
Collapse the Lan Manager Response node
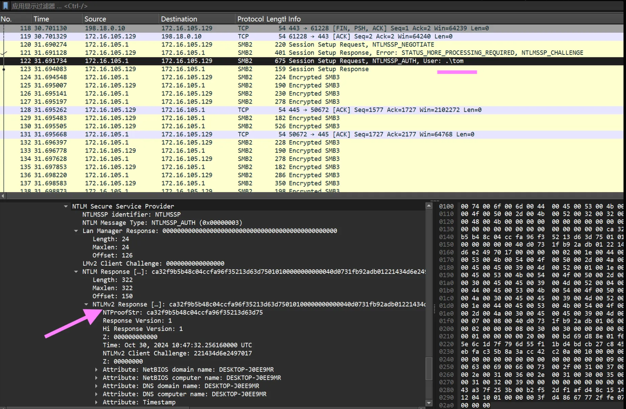[76, 231]
